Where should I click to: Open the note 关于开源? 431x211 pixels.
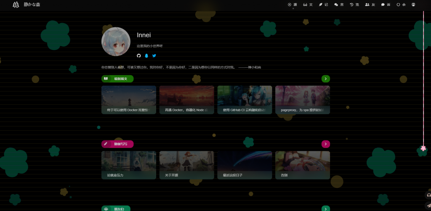point(186,165)
